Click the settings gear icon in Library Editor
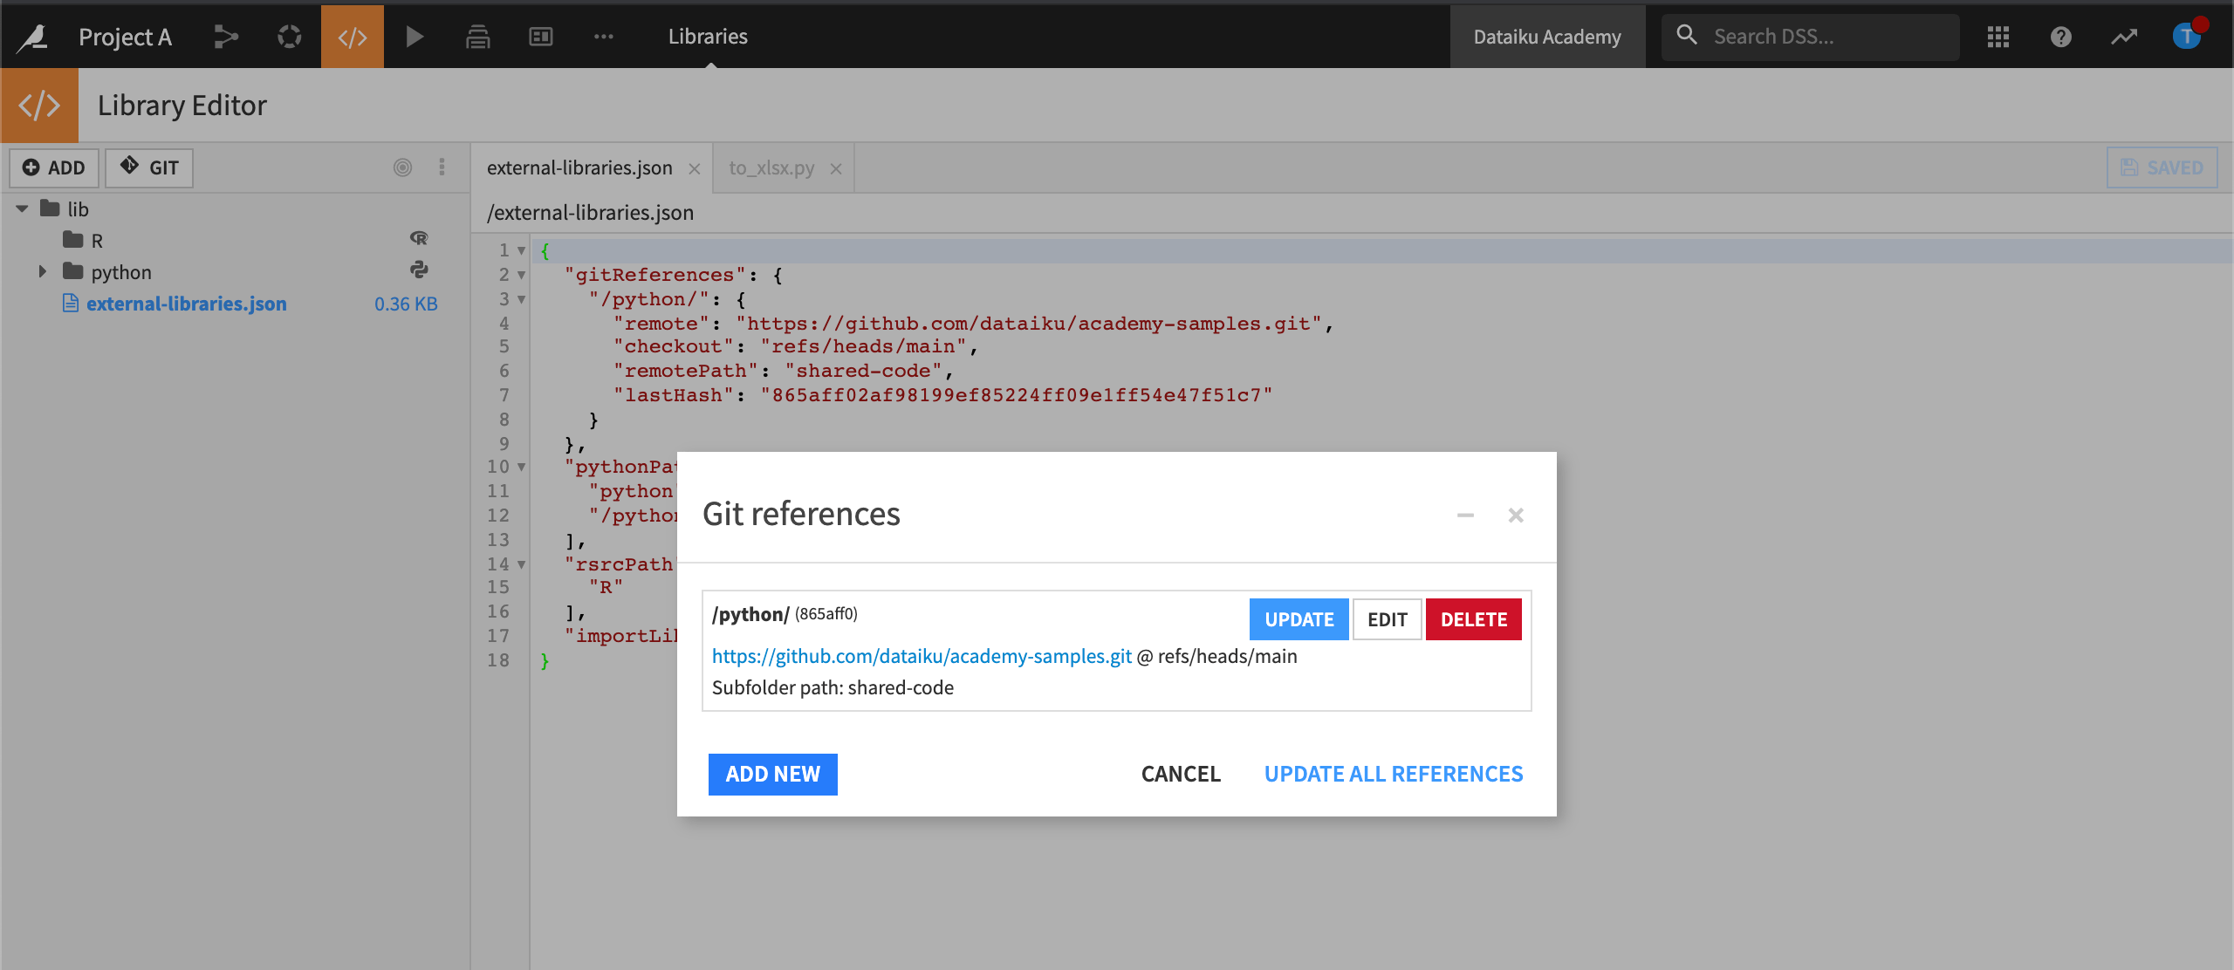The image size is (2234, 970). (x=401, y=167)
